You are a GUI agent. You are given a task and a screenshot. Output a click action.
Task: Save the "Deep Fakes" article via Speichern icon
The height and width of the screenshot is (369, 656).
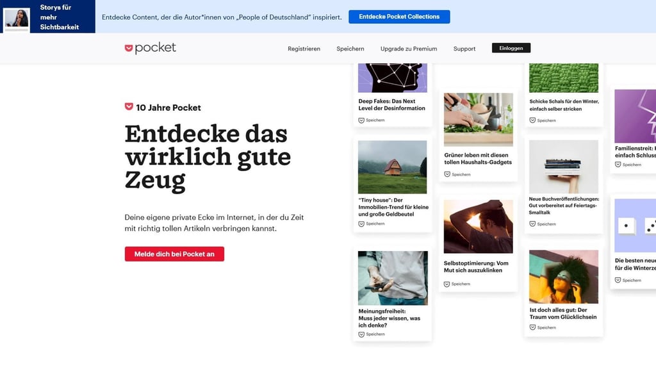(362, 120)
